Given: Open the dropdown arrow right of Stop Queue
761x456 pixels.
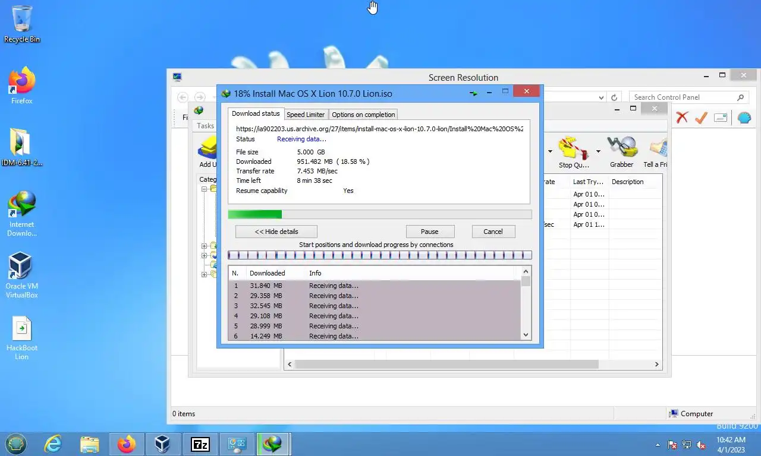Looking at the screenshot, I should [598, 151].
